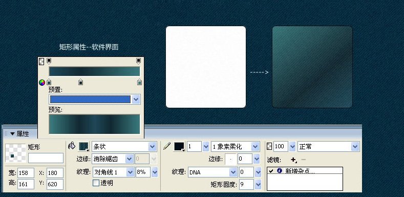This screenshot has height=197, width=404.
Task: Open the 消除锯齿 edge dropdown
Action: [130, 159]
